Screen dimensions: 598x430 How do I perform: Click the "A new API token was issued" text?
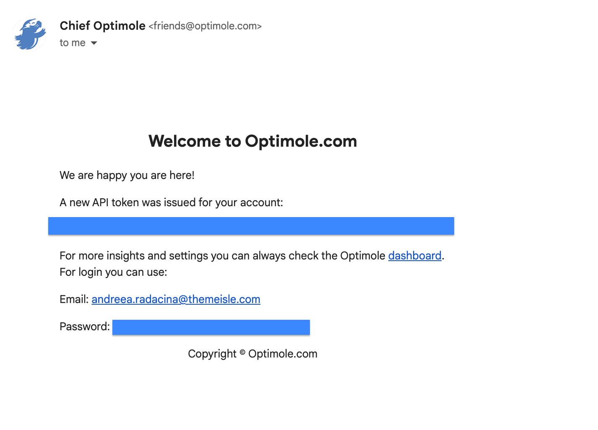point(171,202)
